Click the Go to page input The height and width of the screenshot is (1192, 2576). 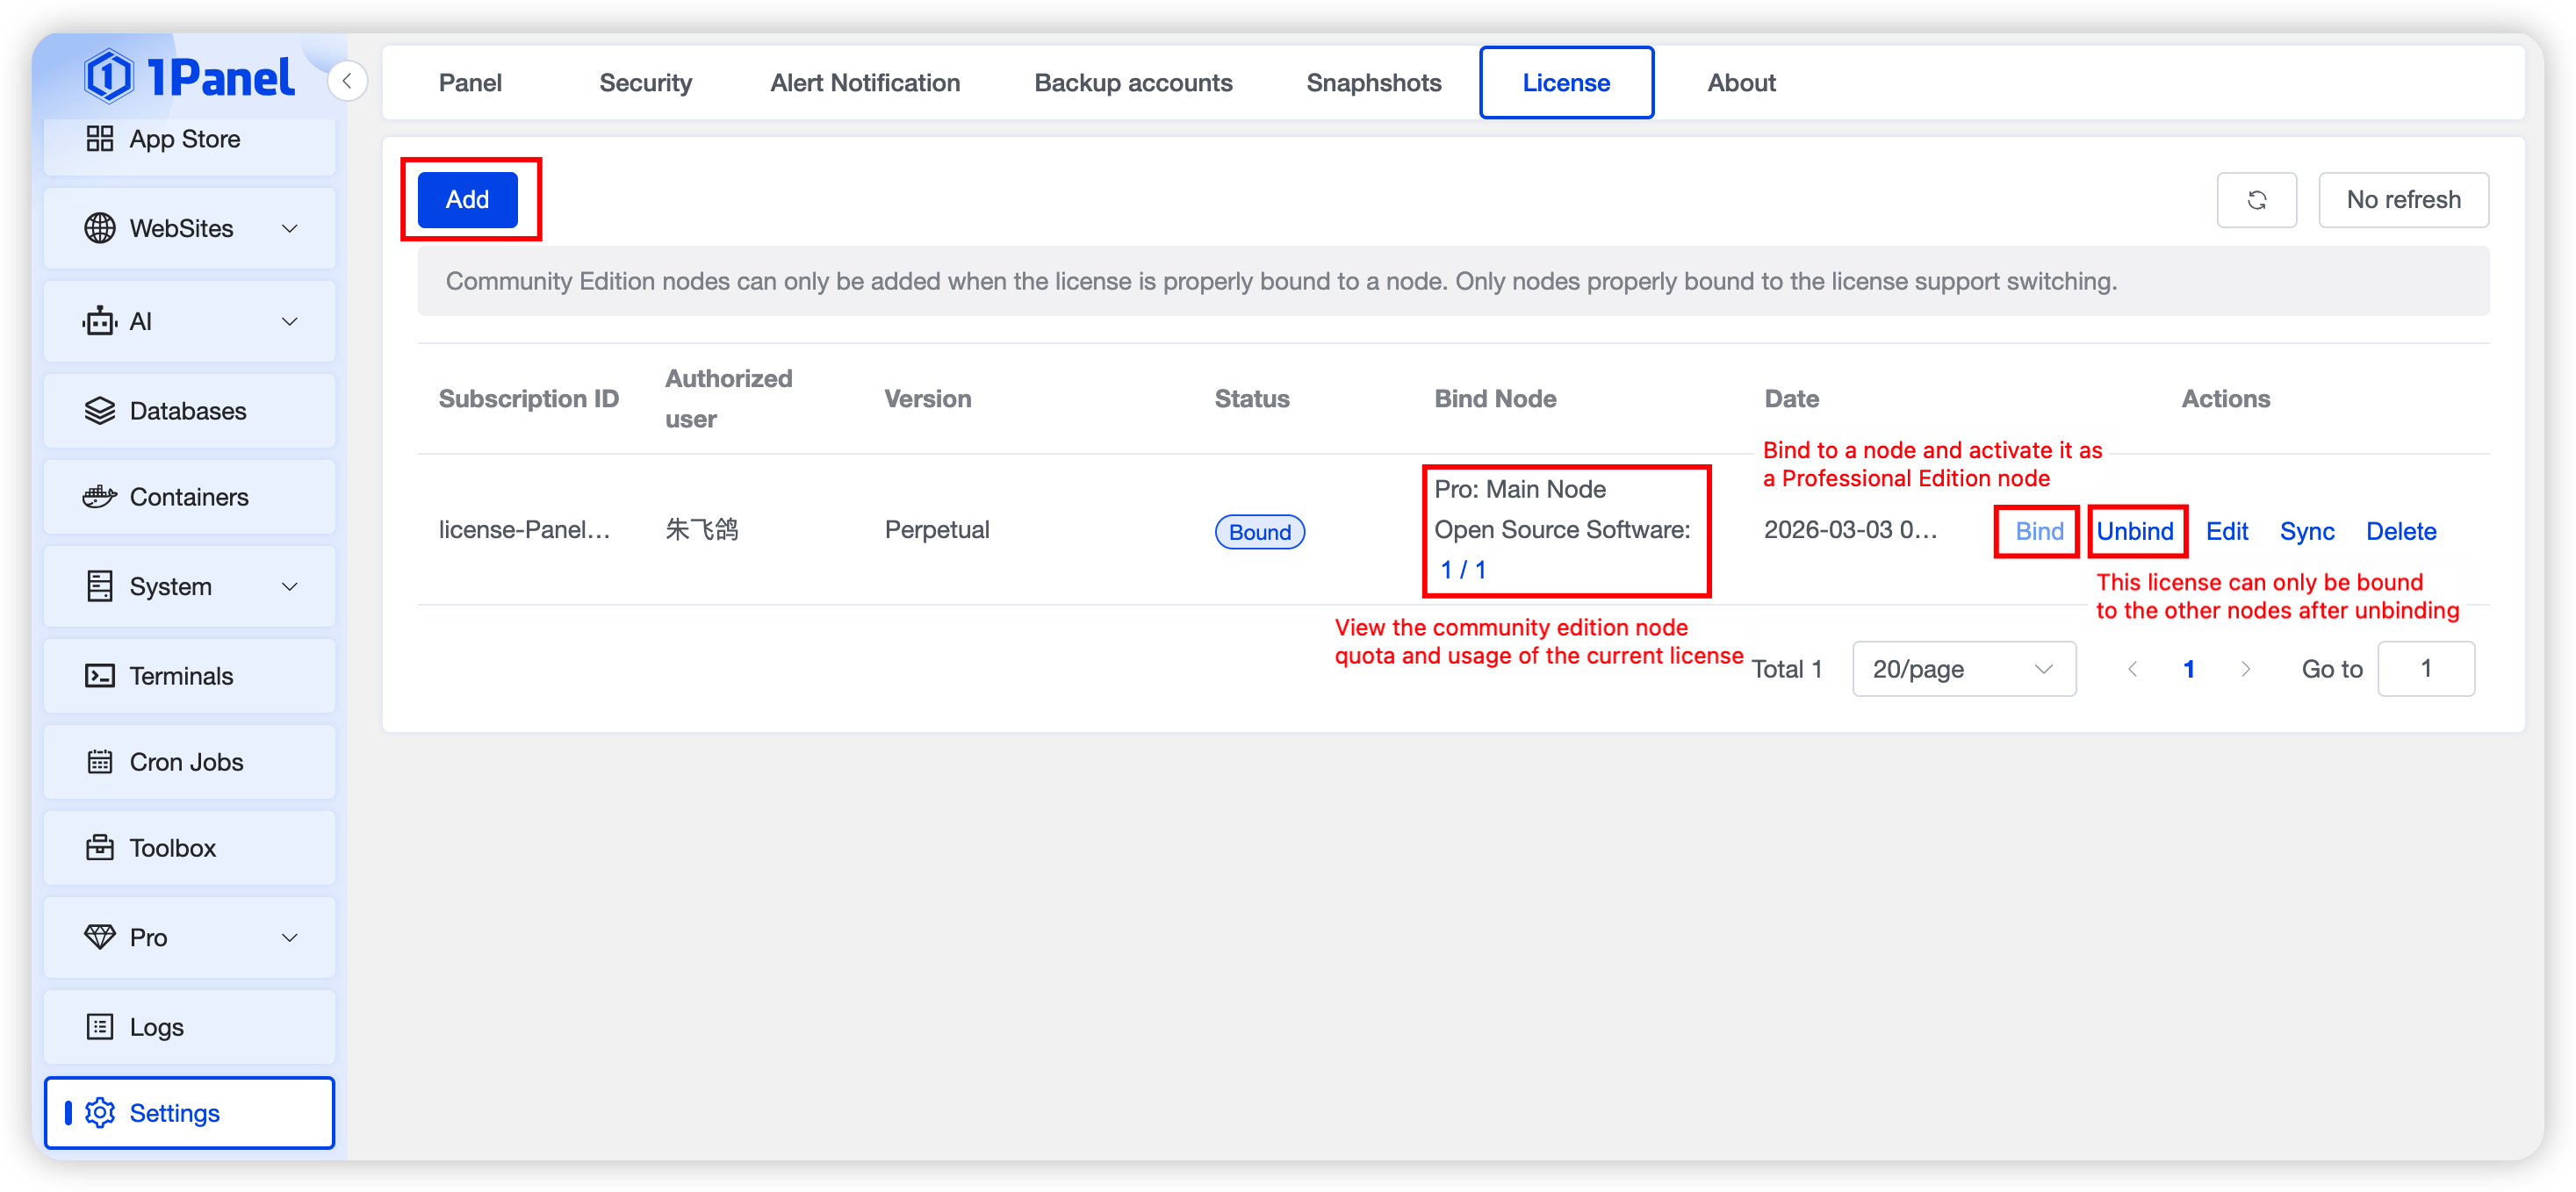(2424, 669)
